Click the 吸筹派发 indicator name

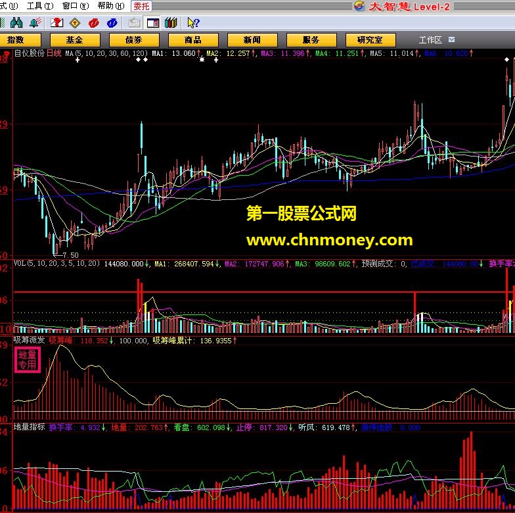coord(29,340)
